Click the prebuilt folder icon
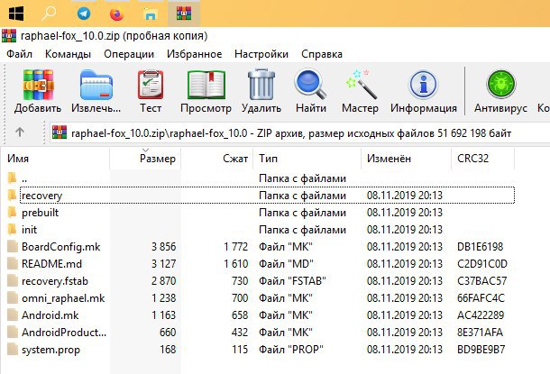 (12, 212)
